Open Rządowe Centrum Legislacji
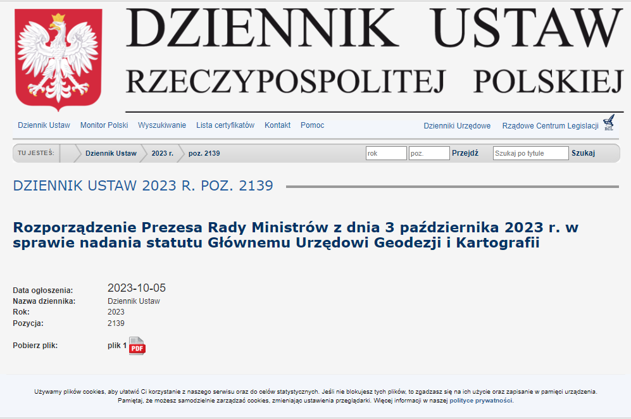The width and height of the screenshot is (631, 419). pyautogui.click(x=549, y=125)
